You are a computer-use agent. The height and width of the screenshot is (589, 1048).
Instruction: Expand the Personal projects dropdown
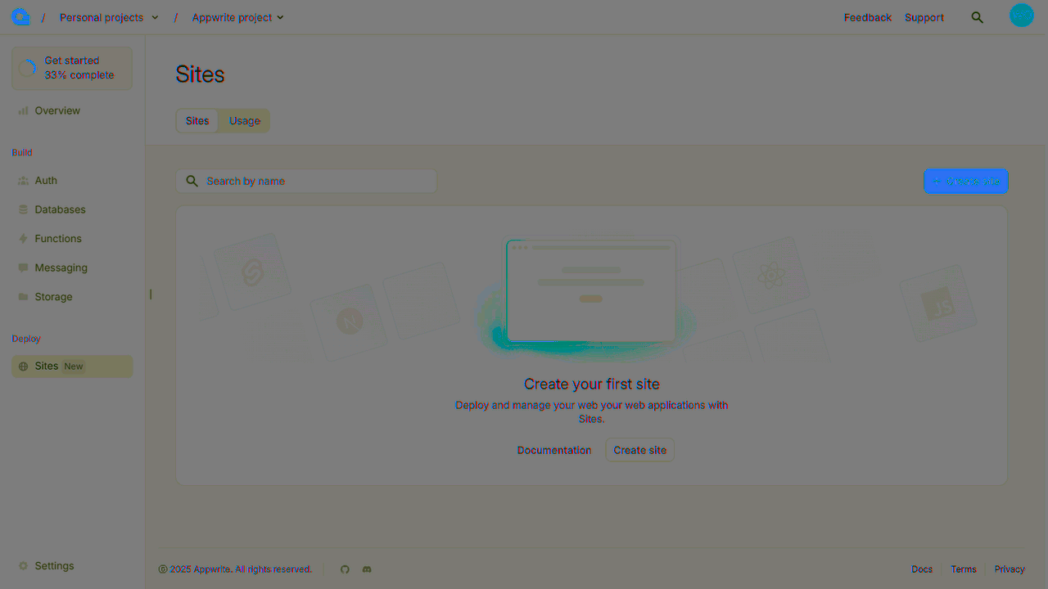point(109,16)
